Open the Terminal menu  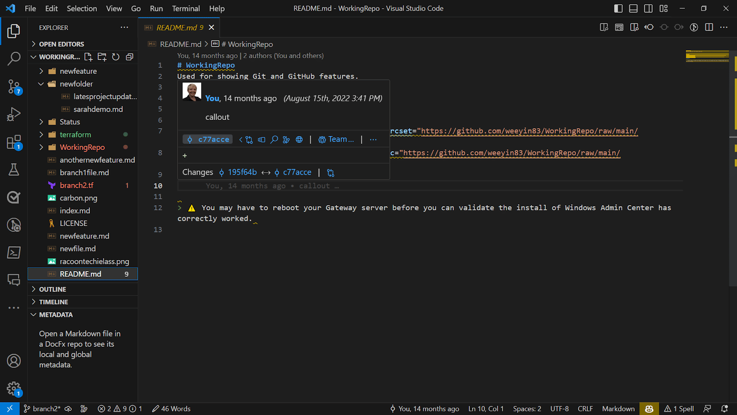pos(186,8)
